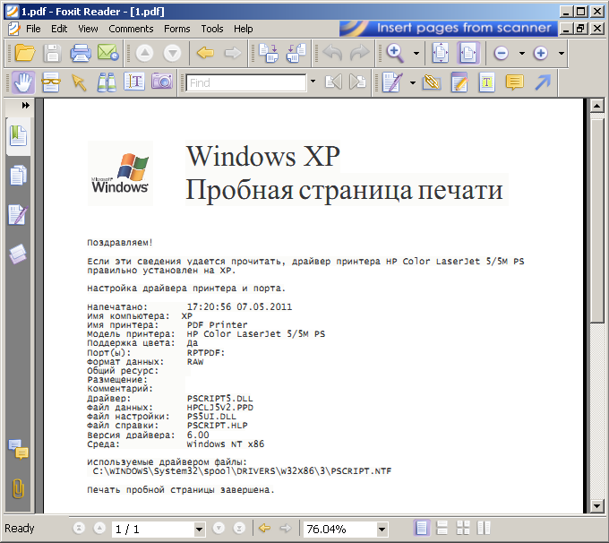The width and height of the screenshot is (609, 543).
Task: Open the pencil tool dropdown arrow
Action: point(413,82)
